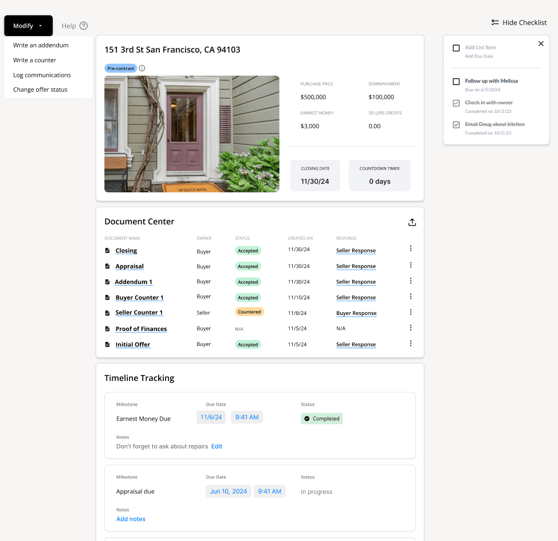Click the document icon beside Initial Offer
The height and width of the screenshot is (541, 558).
[107, 344]
